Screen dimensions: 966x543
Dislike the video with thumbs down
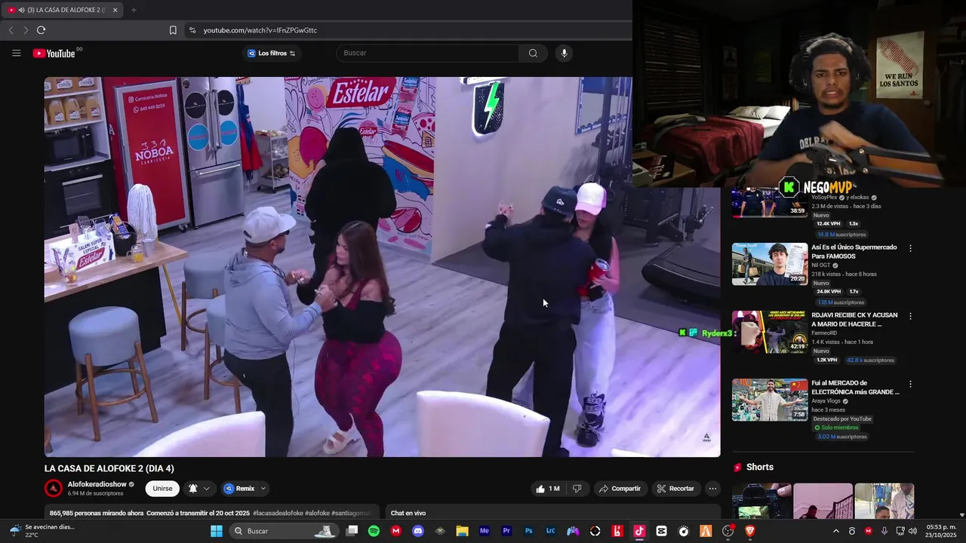point(577,489)
